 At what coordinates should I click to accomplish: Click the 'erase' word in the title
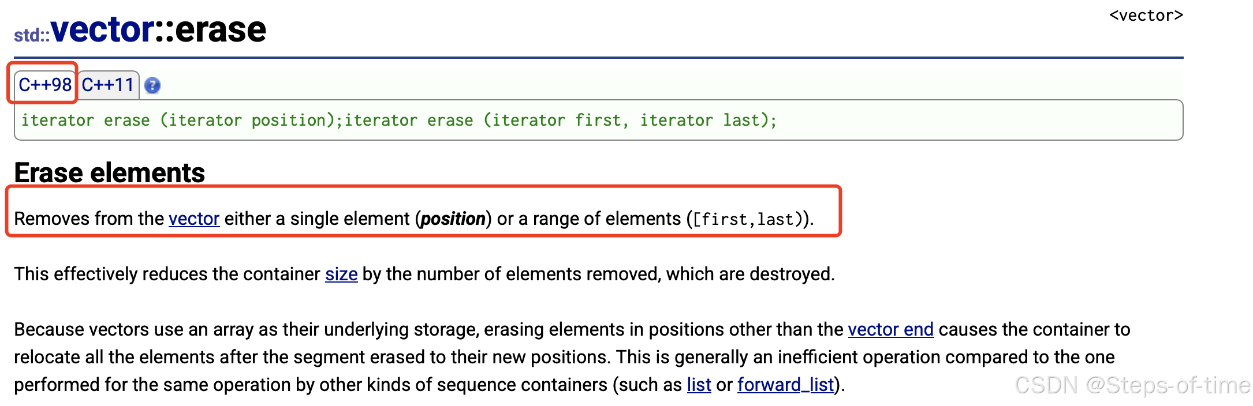221,30
